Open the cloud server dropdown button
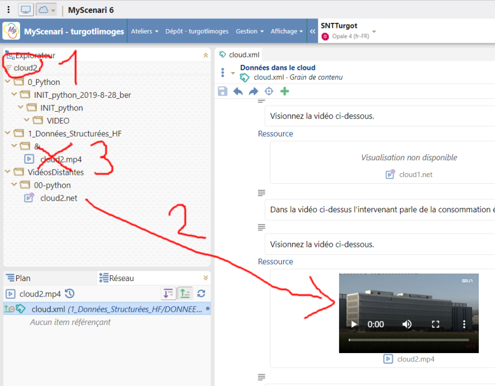Viewport: 495px width, 386px height. coord(46,10)
